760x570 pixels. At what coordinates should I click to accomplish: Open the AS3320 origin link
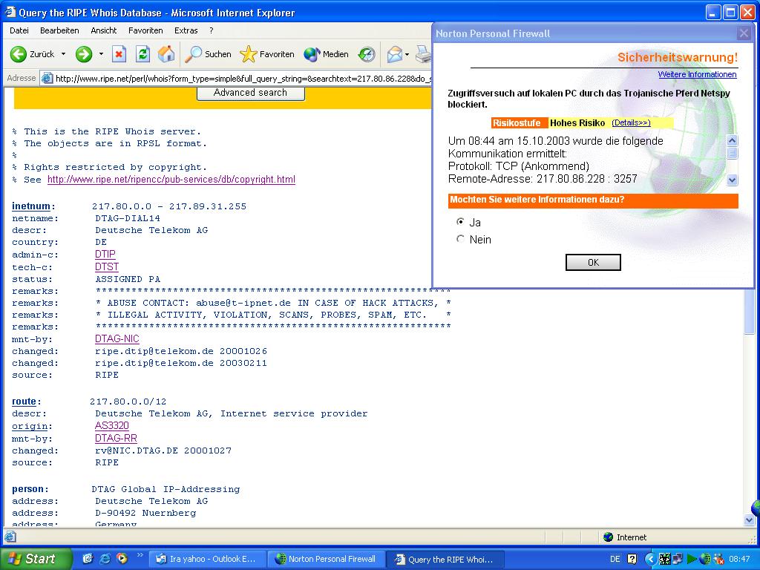click(111, 425)
